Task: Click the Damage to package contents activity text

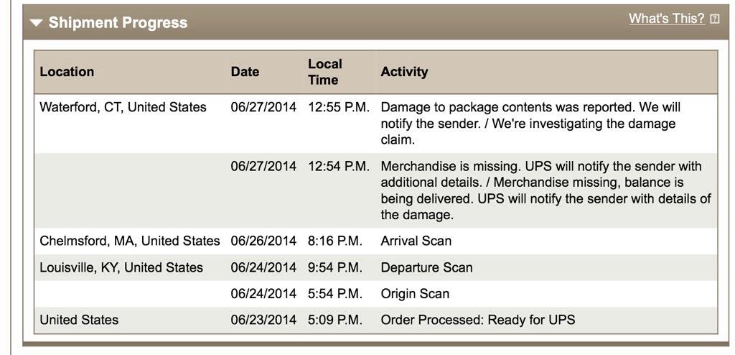Action: 530,124
